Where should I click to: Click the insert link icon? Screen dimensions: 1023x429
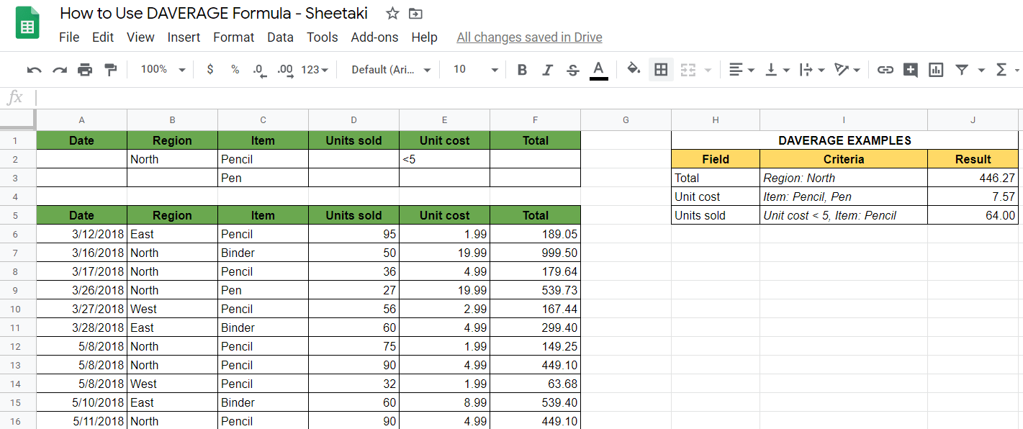(885, 70)
